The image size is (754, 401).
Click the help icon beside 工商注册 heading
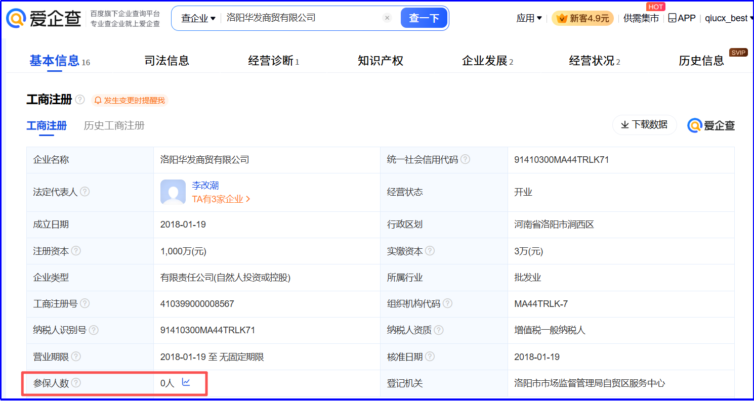79,100
